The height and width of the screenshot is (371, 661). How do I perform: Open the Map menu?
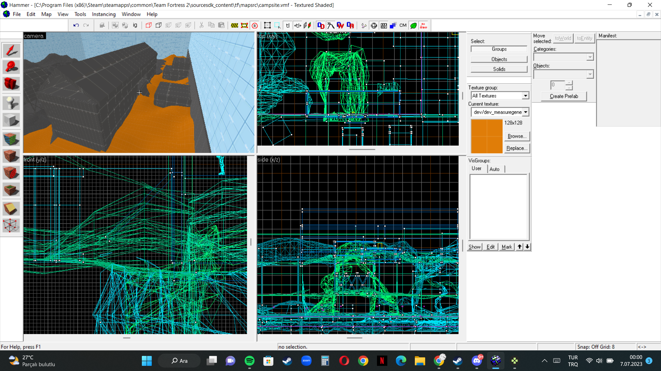point(46,14)
